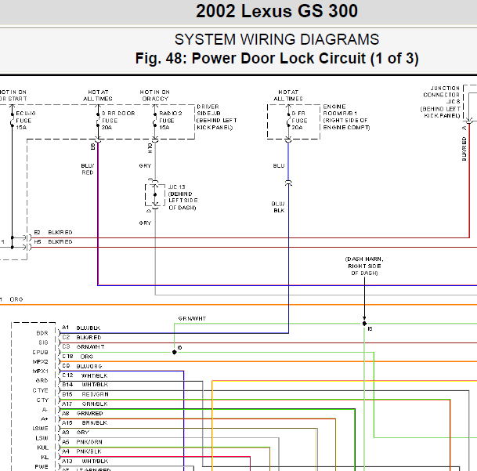The image size is (477, 471).
Task: Click the 'A17 GRN/BLK' terminal row
Action: 85,404
